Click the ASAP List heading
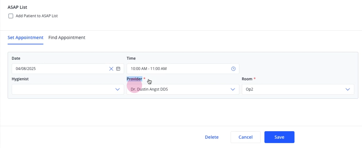The height and width of the screenshot is (148, 362). pos(17,7)
